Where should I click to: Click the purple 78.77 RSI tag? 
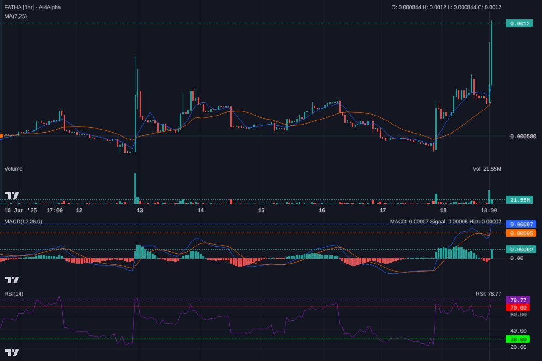[517, 300]
